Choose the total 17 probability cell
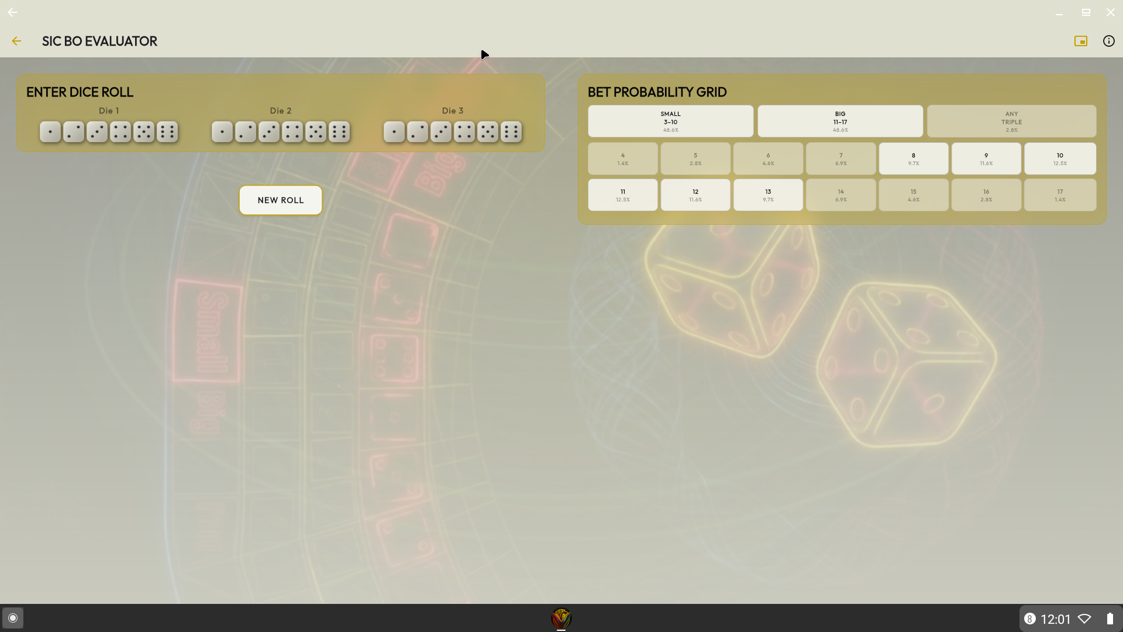This screenshot has height=632, width=1123. pyautogui.click(x=1059, y=195)
